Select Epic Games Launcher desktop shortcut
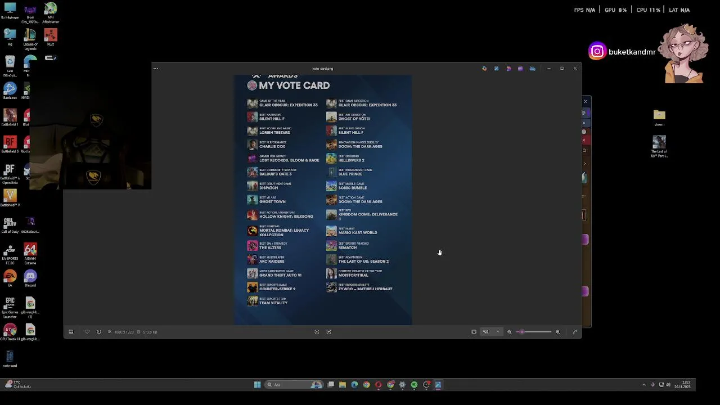 10,308
